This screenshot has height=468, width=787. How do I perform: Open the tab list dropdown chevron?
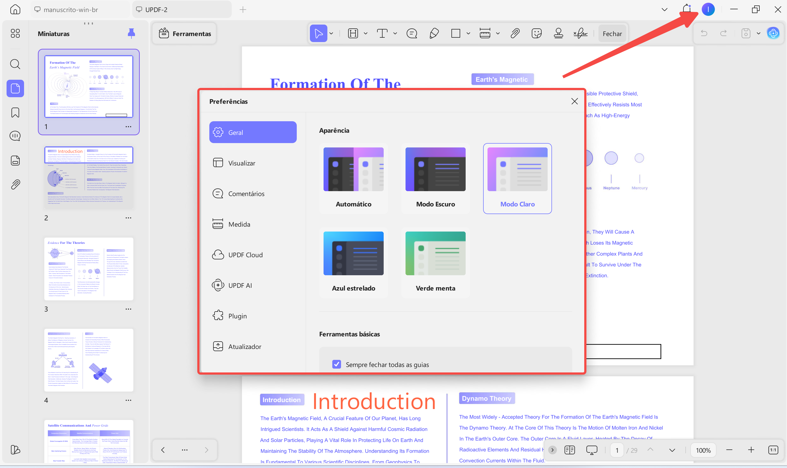pos(665,10)
